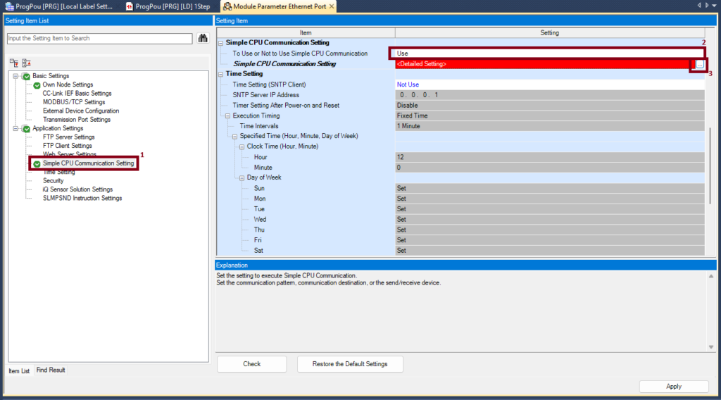Click the collapse all tree icon

[x=25, y=62]
